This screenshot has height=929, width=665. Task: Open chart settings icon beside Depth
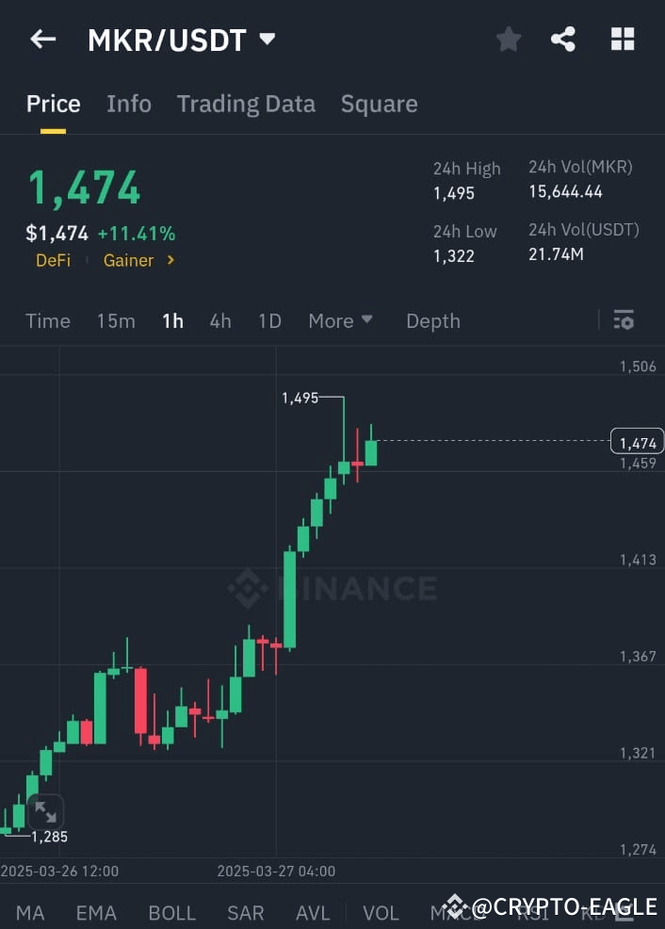624,320
